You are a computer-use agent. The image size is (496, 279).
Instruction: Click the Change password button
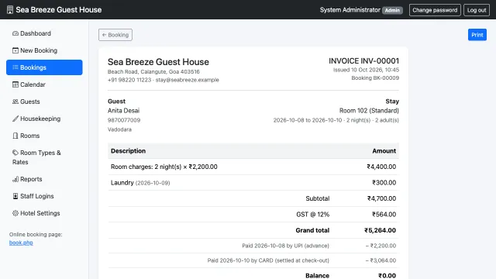[435, 10]
